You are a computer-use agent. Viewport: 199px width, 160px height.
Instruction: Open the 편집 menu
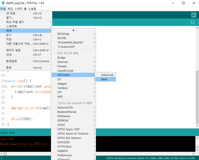10,9
